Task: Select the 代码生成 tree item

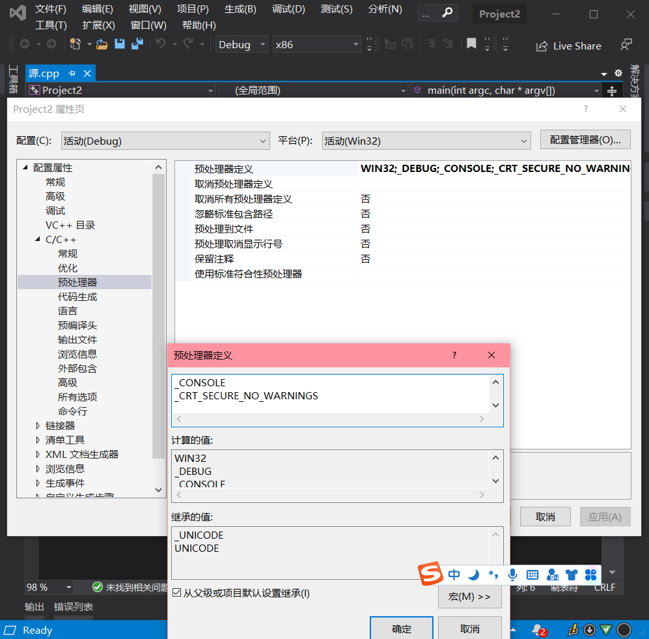Action: tap(77, 296)
